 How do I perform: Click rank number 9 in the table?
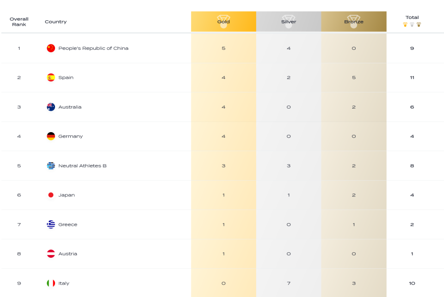19,283
